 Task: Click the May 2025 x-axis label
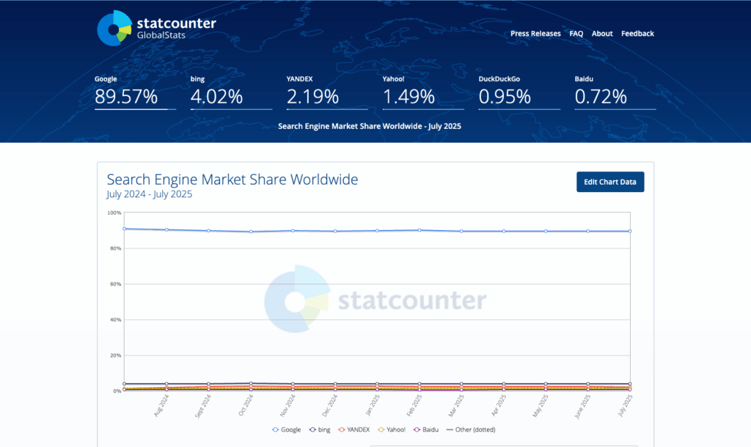(541, 406)
